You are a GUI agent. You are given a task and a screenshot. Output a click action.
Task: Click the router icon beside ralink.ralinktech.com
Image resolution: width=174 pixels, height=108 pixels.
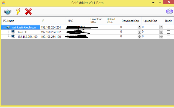tap(8, 27)
